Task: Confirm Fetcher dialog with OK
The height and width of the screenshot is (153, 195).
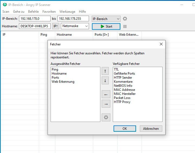Action: click(x=125, y=128)
